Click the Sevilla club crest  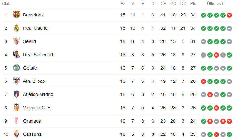17,41
